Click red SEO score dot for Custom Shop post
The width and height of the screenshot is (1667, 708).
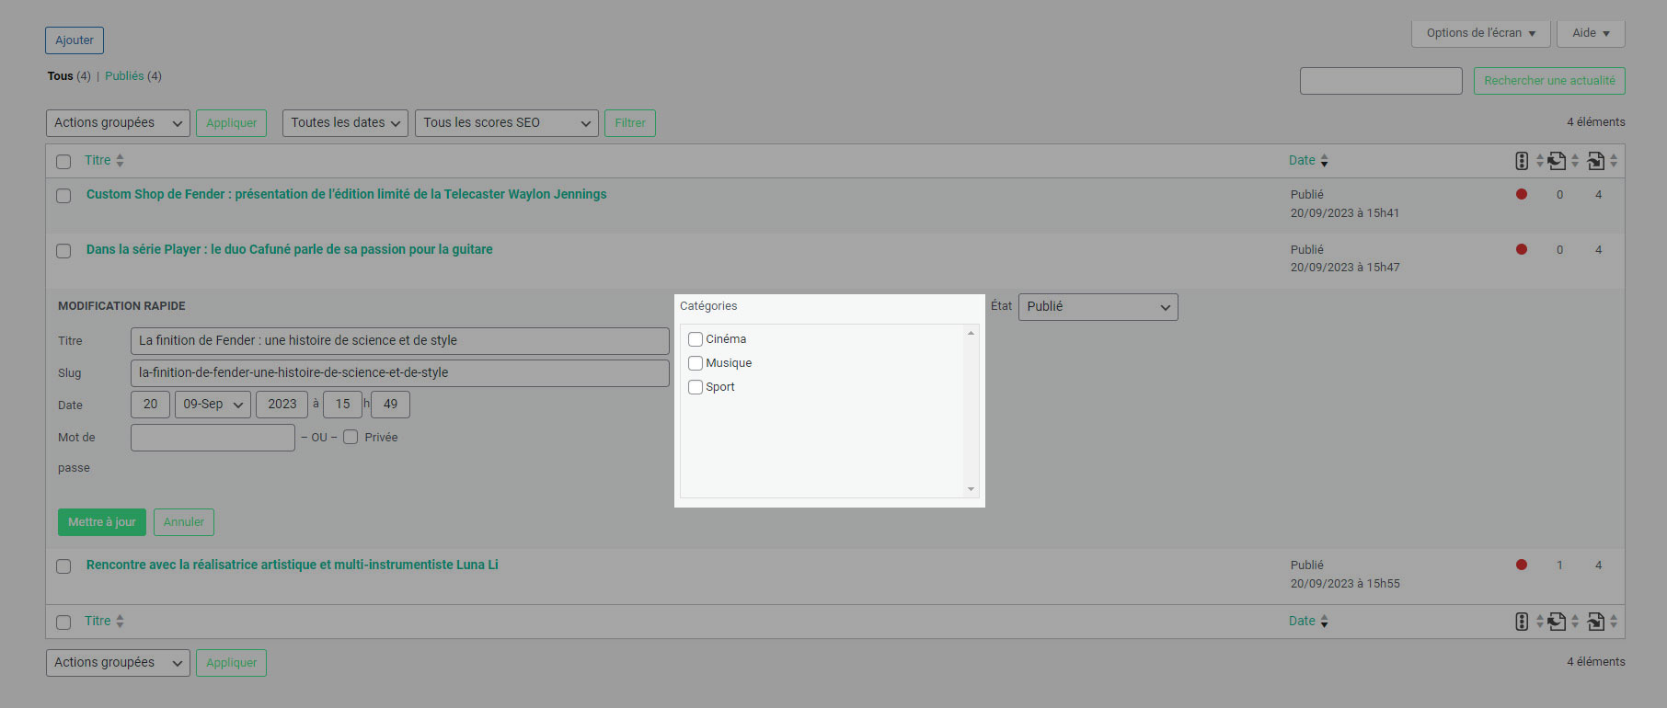(x=1522, y=194)
